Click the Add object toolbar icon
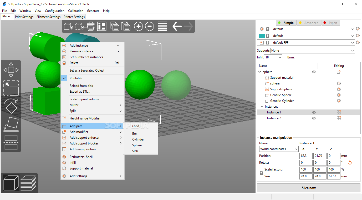 69,26
